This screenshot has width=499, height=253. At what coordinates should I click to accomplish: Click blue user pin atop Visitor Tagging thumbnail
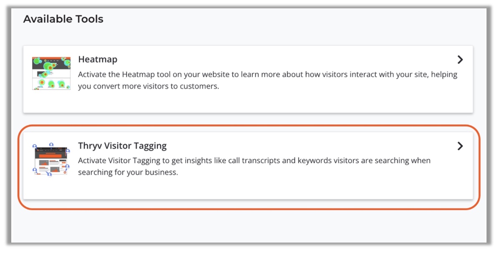click(x=51, y=145)
